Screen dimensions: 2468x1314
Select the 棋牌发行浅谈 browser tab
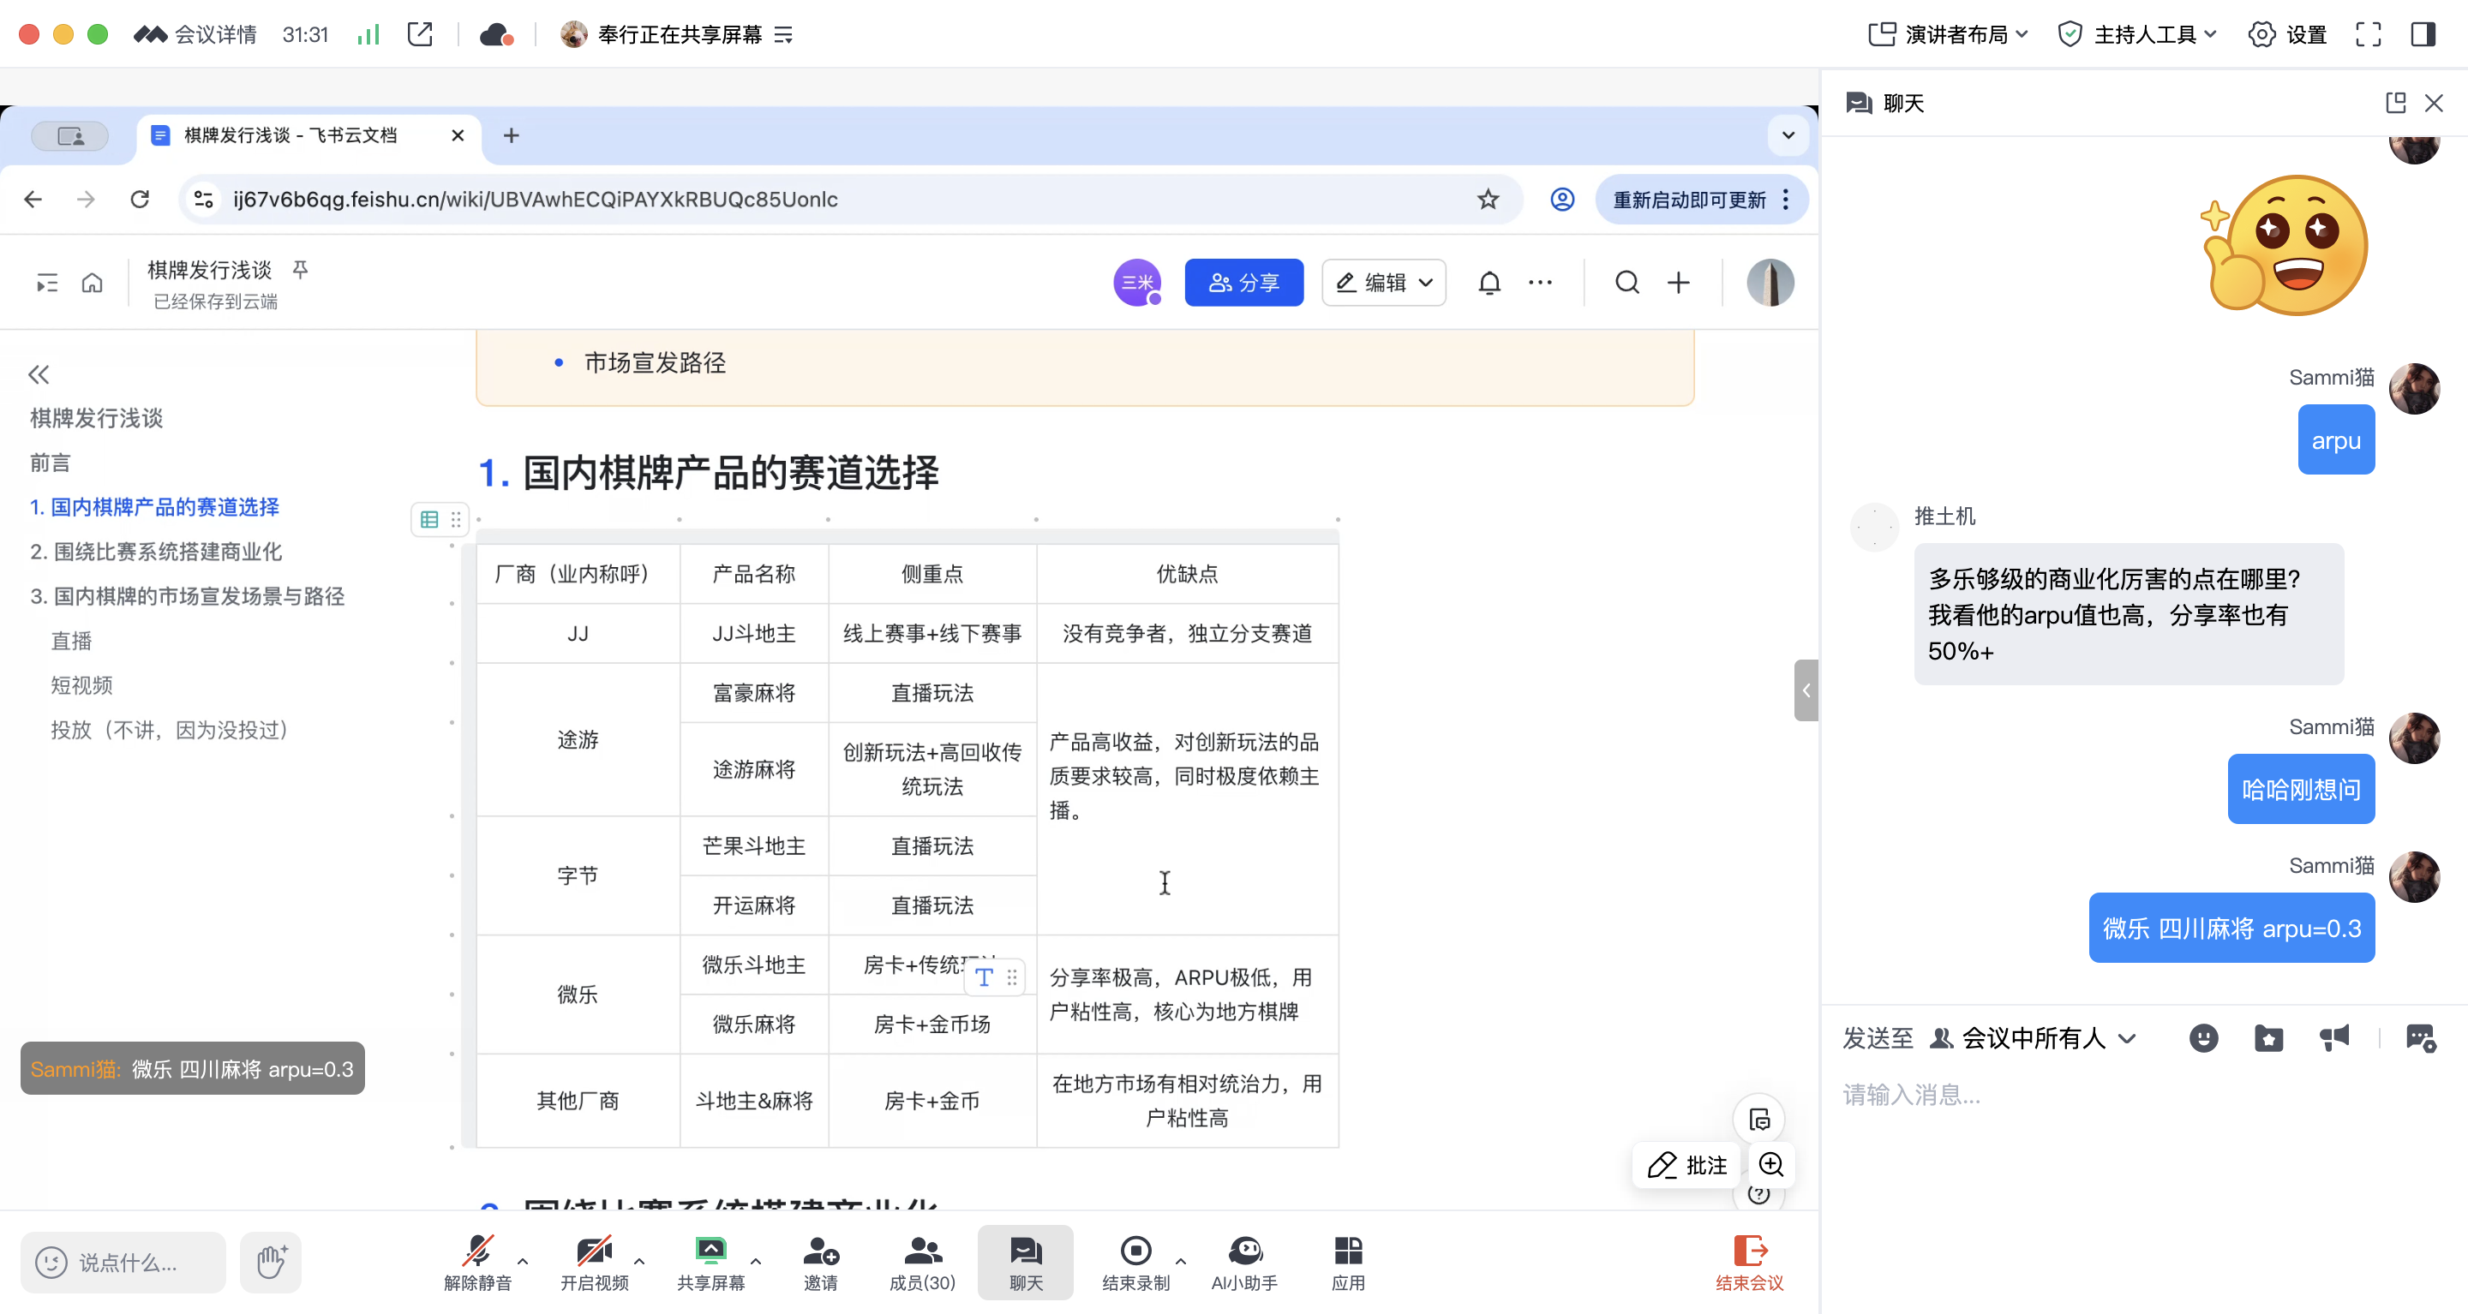[307, 135]
